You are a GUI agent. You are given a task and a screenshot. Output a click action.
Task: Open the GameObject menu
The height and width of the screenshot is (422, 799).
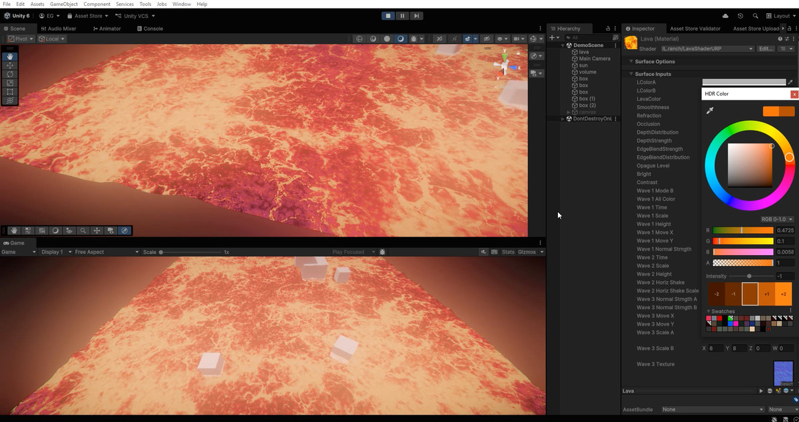click(64, 4)
